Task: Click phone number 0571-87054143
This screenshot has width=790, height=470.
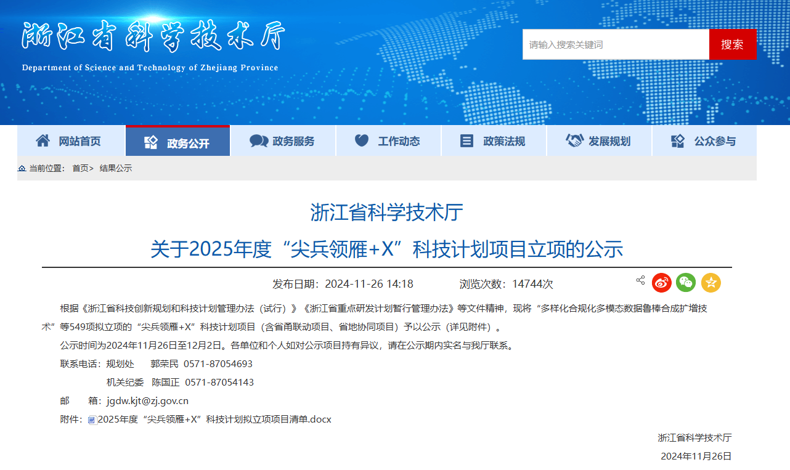Action: (219, 383)
